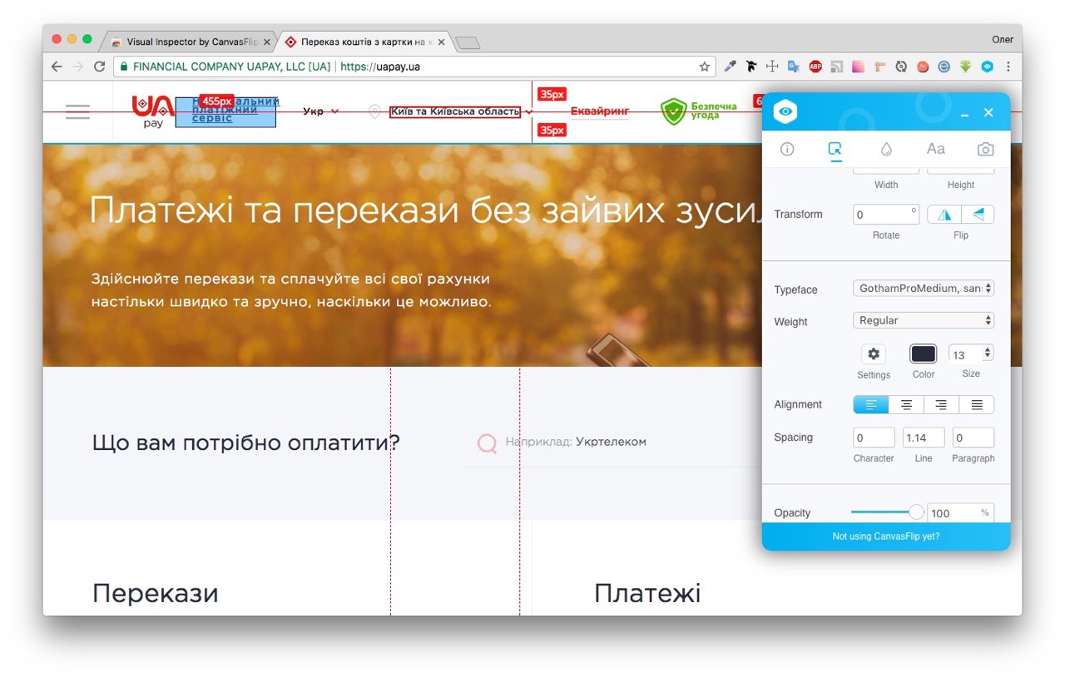Screen dimensions: 1065x677
Task: Close the Visual Inspector panel
Action: point(988,112)
